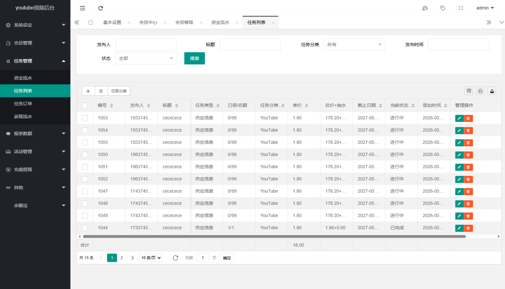
Task: Export the table with the export icon
Action: (492, 91)
